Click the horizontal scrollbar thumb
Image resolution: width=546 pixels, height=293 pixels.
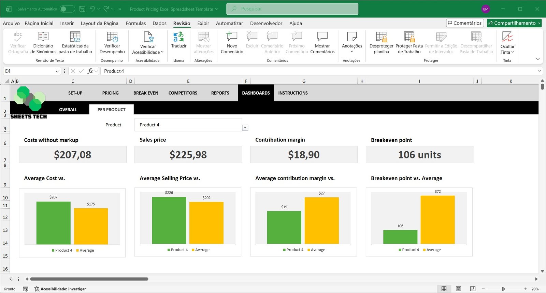[x=89, y=279]
